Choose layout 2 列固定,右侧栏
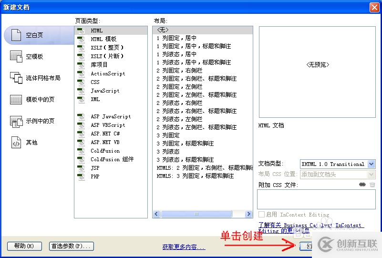Screen dimensions: 382x258 203,71
